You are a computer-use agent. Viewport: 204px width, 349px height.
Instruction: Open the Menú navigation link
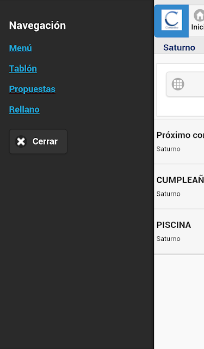[21, 48]
